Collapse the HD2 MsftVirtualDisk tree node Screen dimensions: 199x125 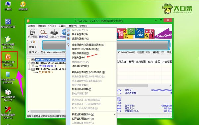point(29,69)
